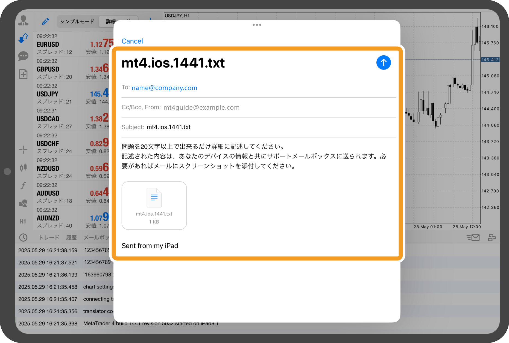Open the トレード tab
Screen dimensions: 509x343
49,237
